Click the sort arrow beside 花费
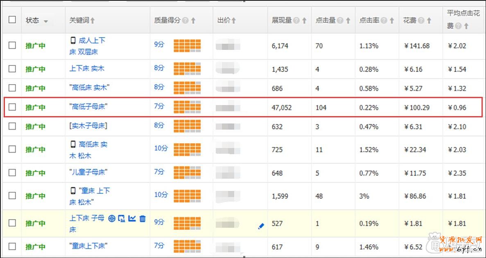Viewport: 486px width, 258px height. 429,20
